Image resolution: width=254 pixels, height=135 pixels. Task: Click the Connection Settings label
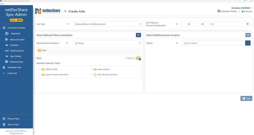[16, 28]
